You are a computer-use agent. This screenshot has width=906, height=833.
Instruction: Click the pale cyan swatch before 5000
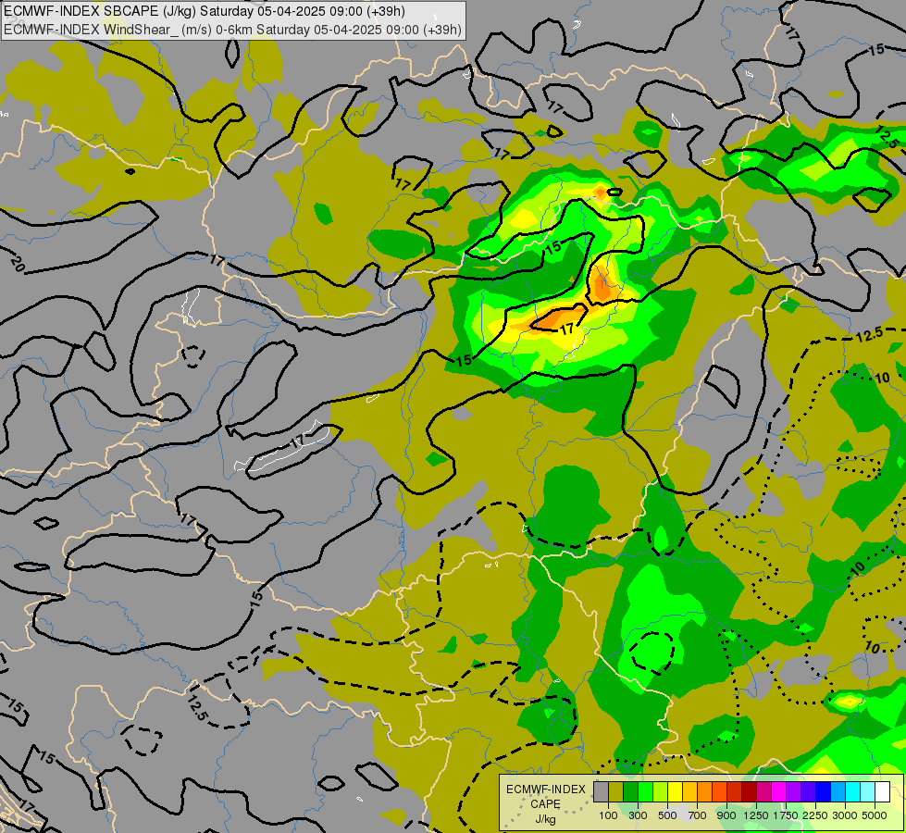coord(868,791)
